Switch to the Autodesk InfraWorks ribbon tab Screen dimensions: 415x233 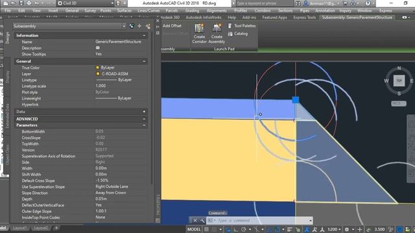coord(203,17)
